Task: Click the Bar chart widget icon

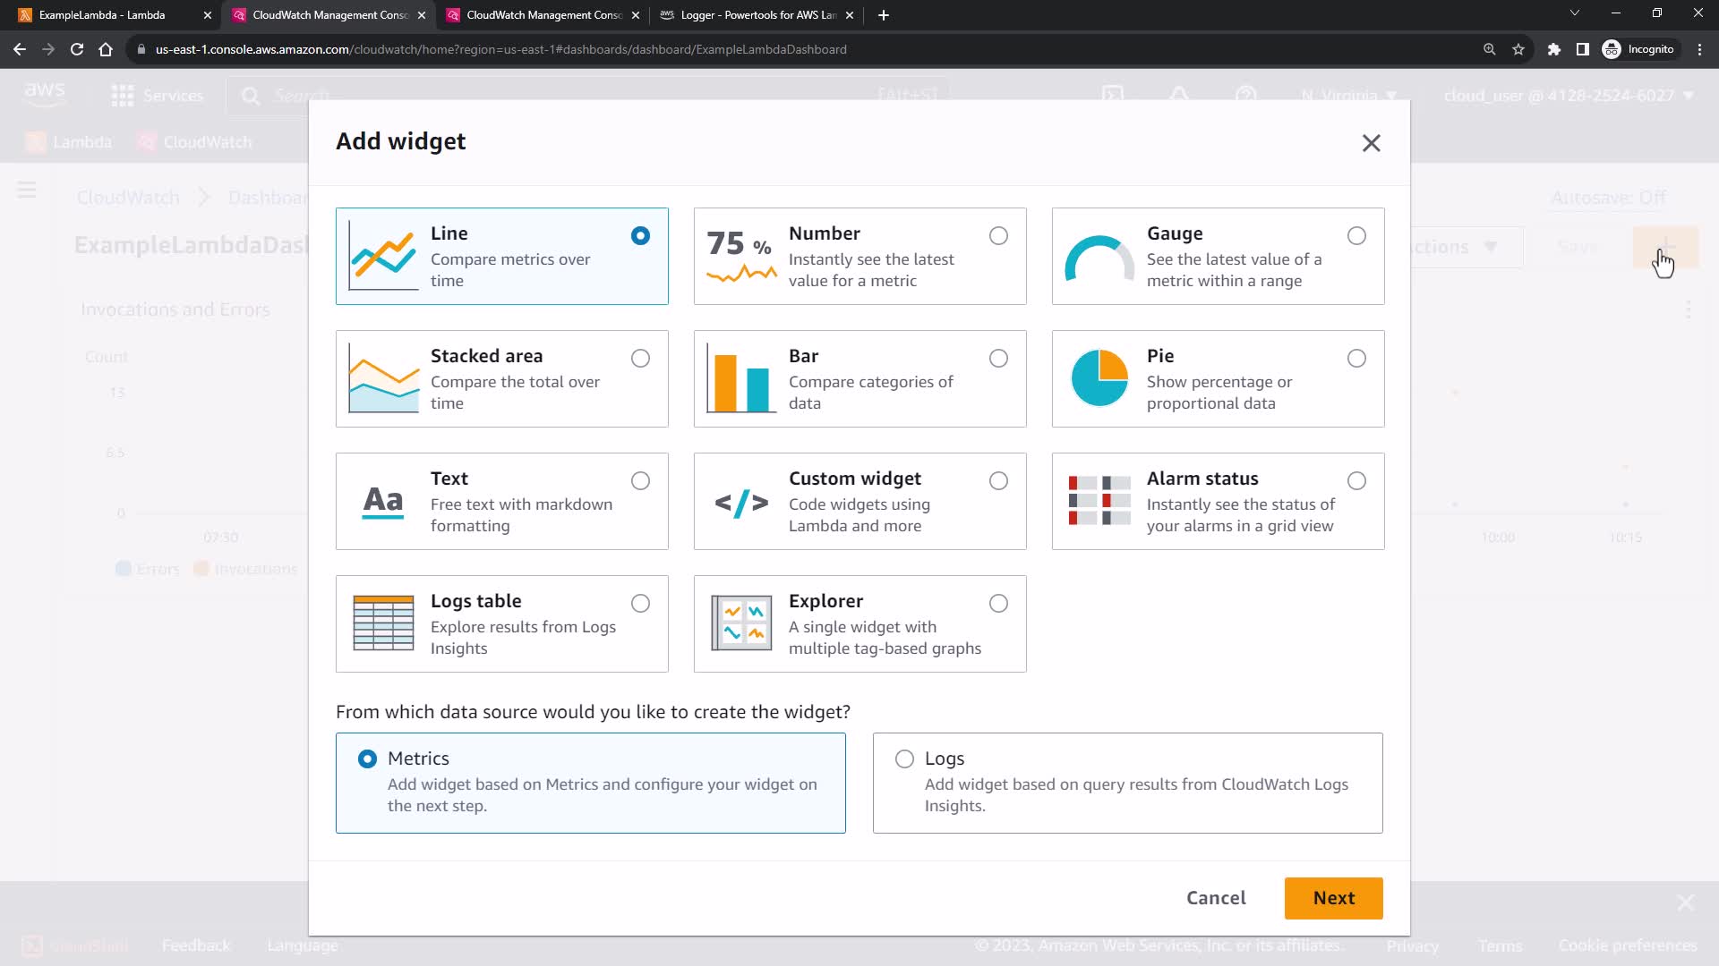Action: (741, 379)
